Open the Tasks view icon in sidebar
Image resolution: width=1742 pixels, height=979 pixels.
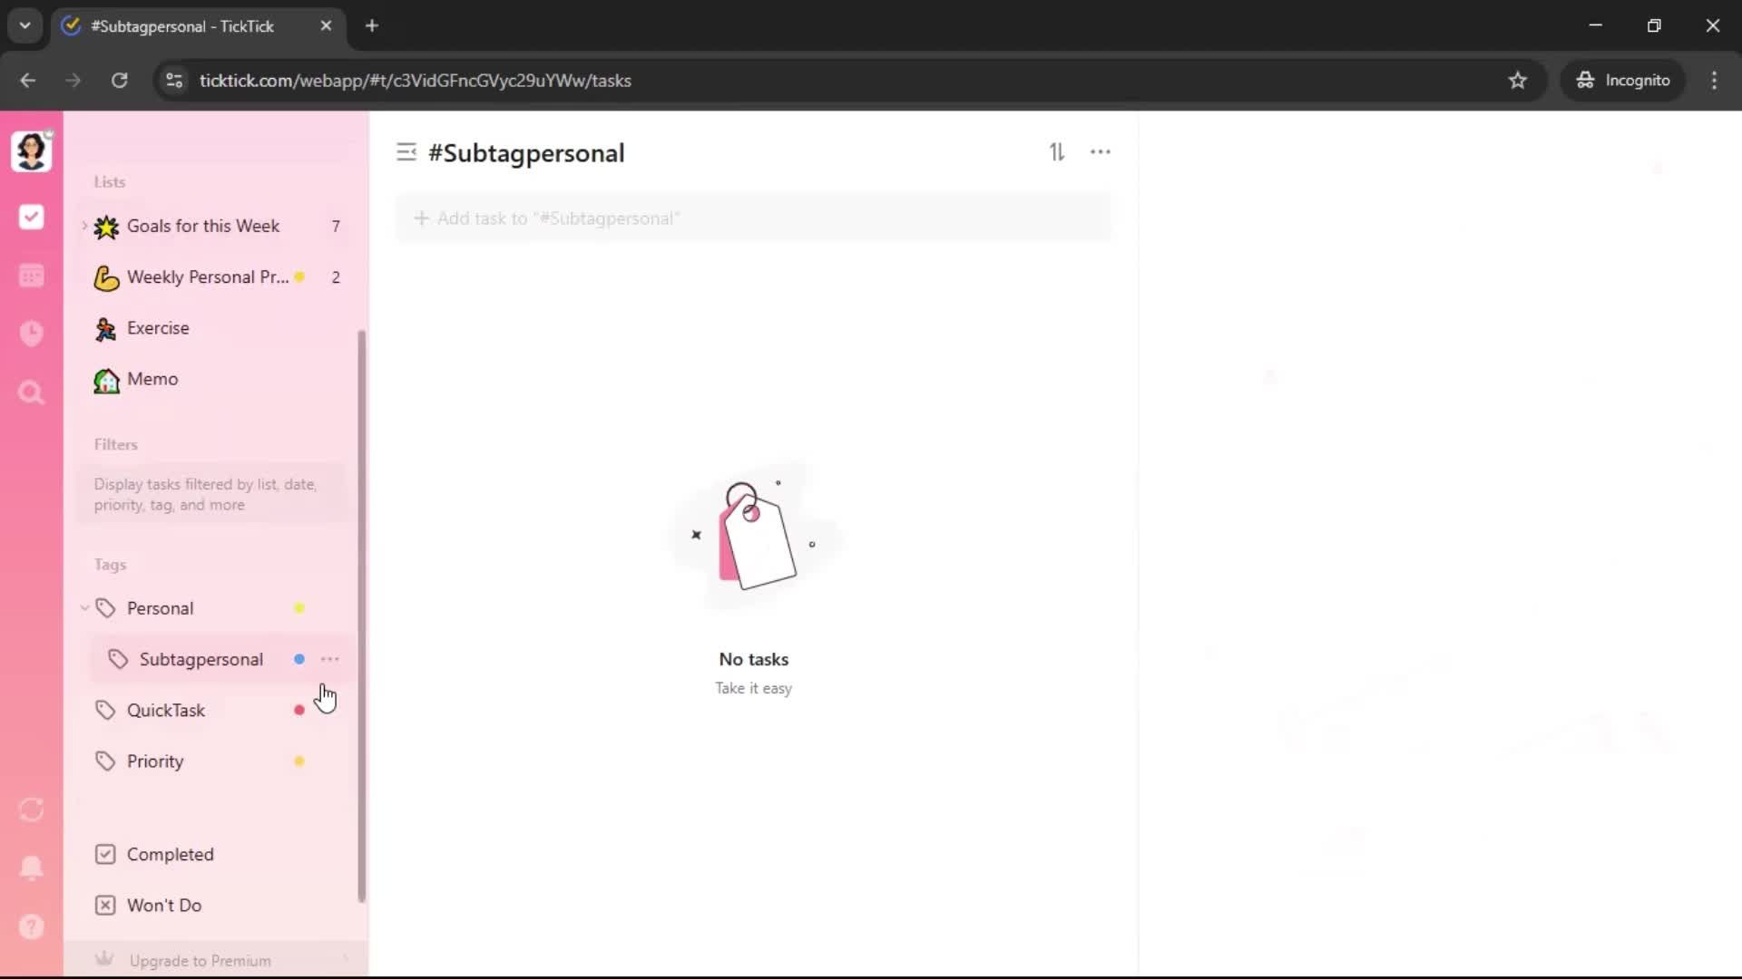[x=32, y=217]
